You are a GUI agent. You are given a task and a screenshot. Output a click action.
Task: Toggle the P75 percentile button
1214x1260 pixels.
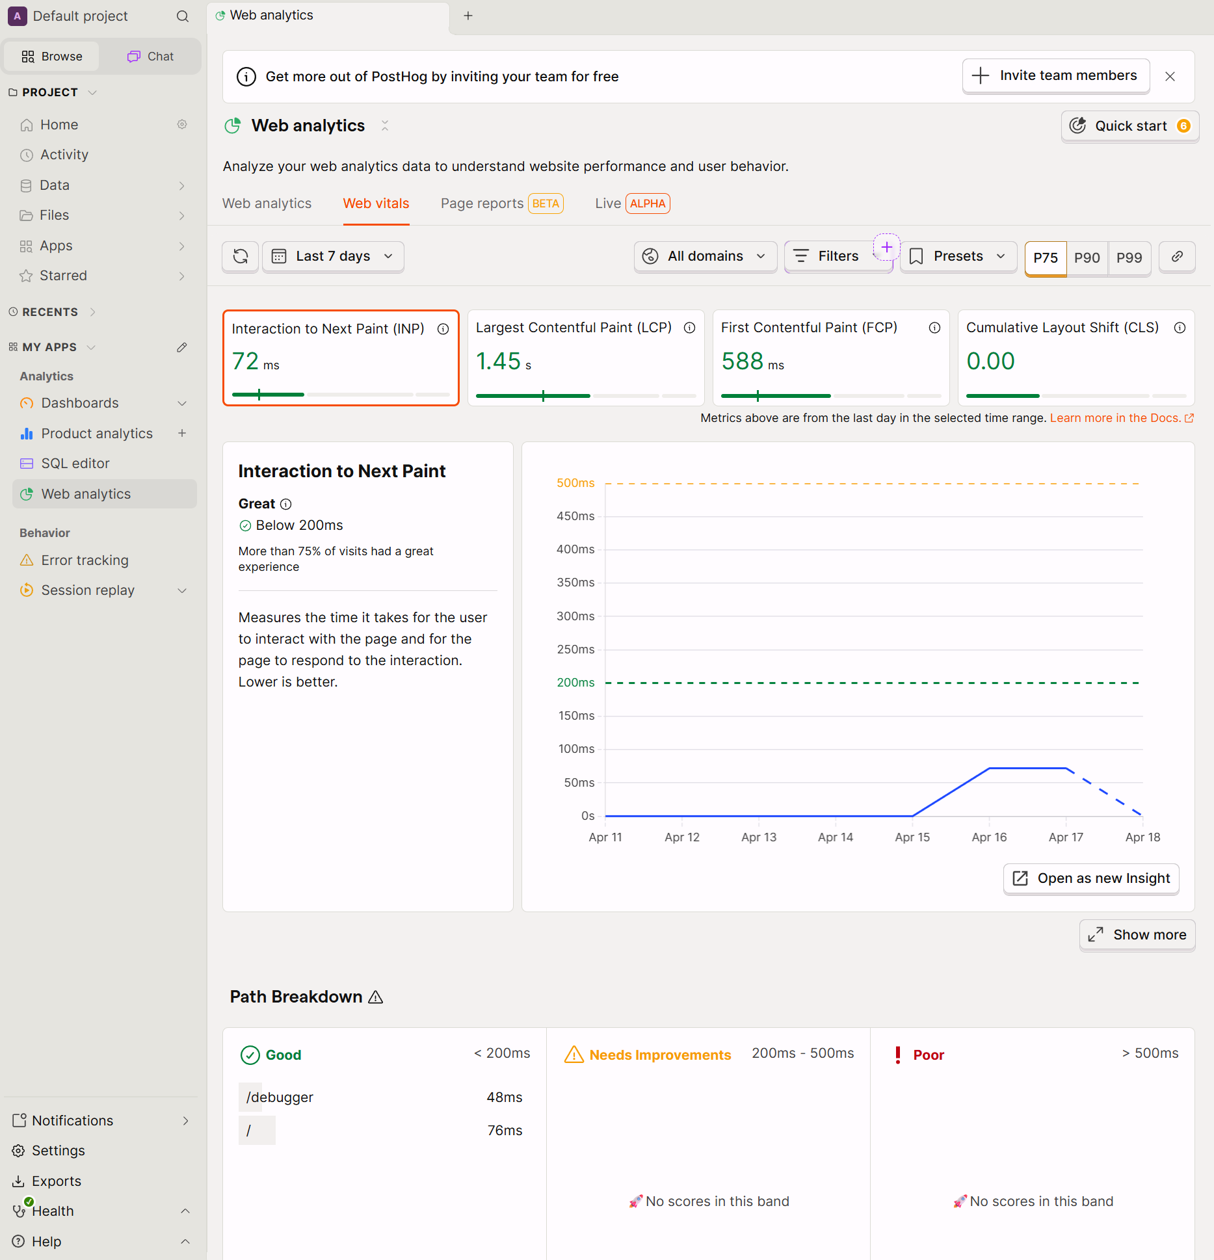(x=1045, y=258)
